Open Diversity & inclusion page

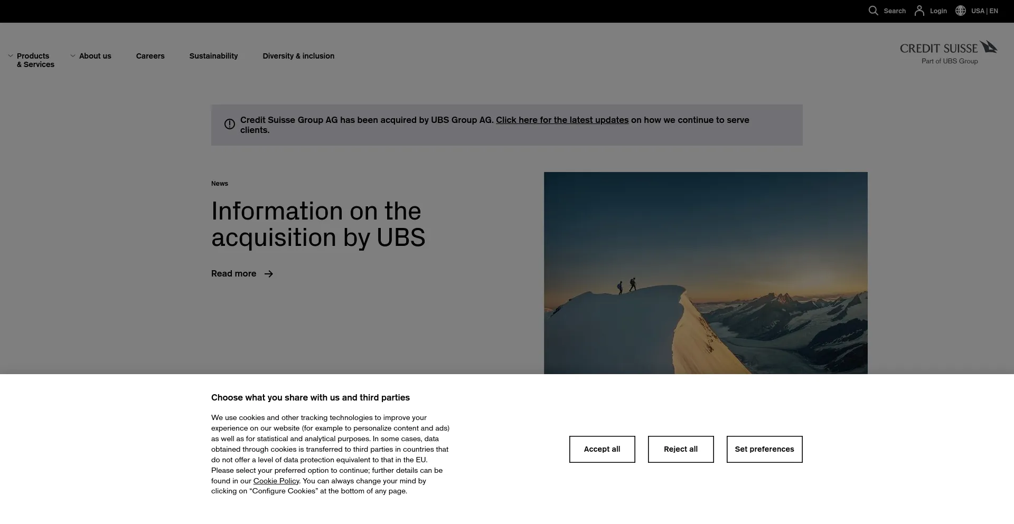coord(298,56)
